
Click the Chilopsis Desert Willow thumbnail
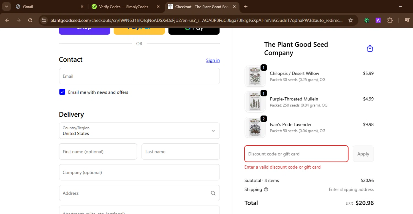point(255,76)
